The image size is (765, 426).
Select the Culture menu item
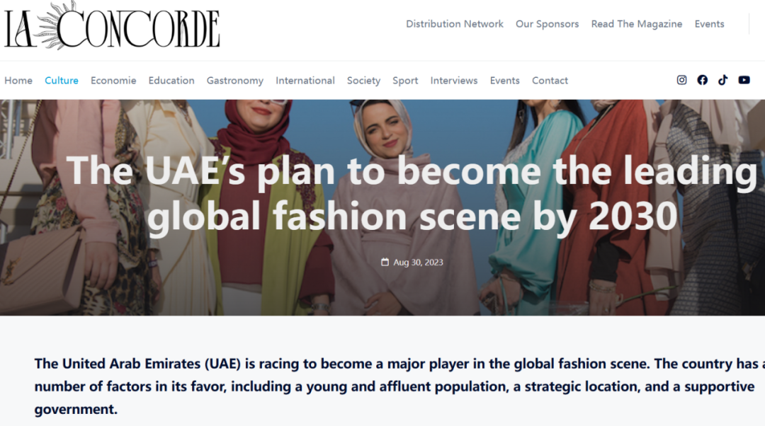coord(62,81)
